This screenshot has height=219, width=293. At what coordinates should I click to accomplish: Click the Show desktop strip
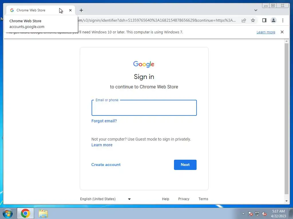tap(291, 213)
